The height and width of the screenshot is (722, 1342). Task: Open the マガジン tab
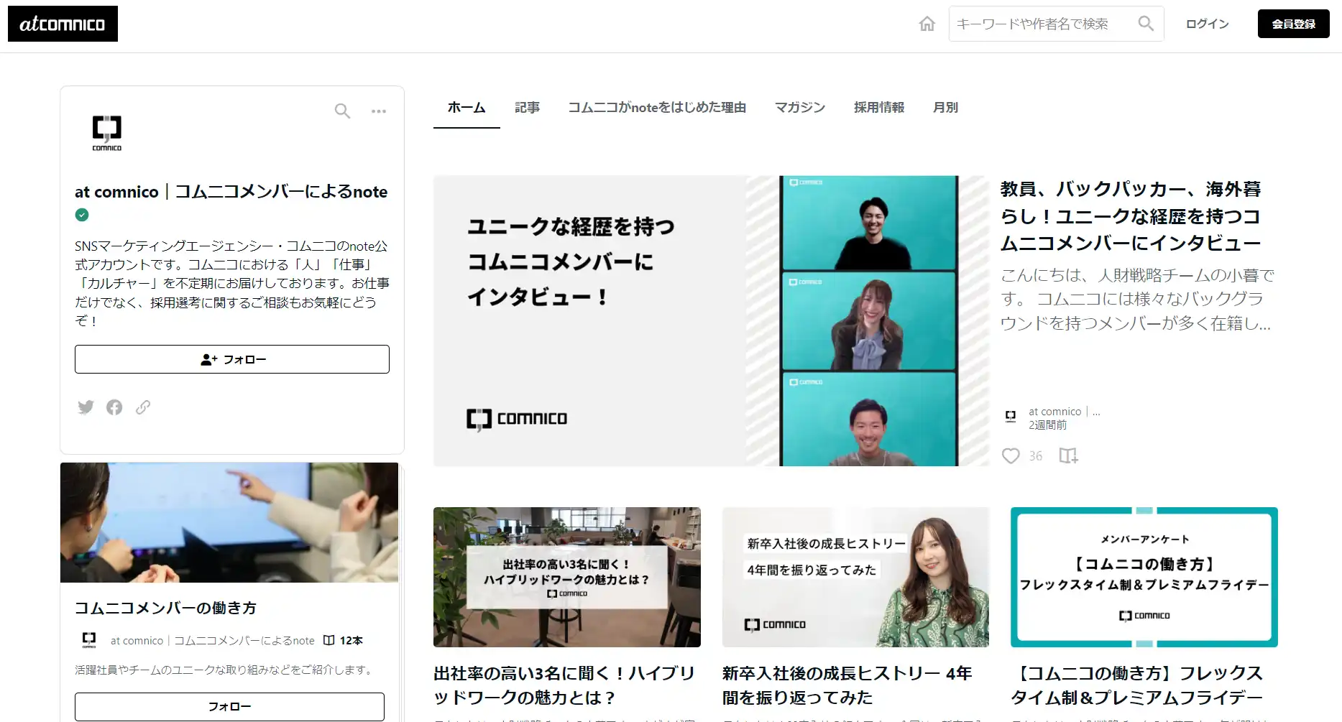[799, 108]
